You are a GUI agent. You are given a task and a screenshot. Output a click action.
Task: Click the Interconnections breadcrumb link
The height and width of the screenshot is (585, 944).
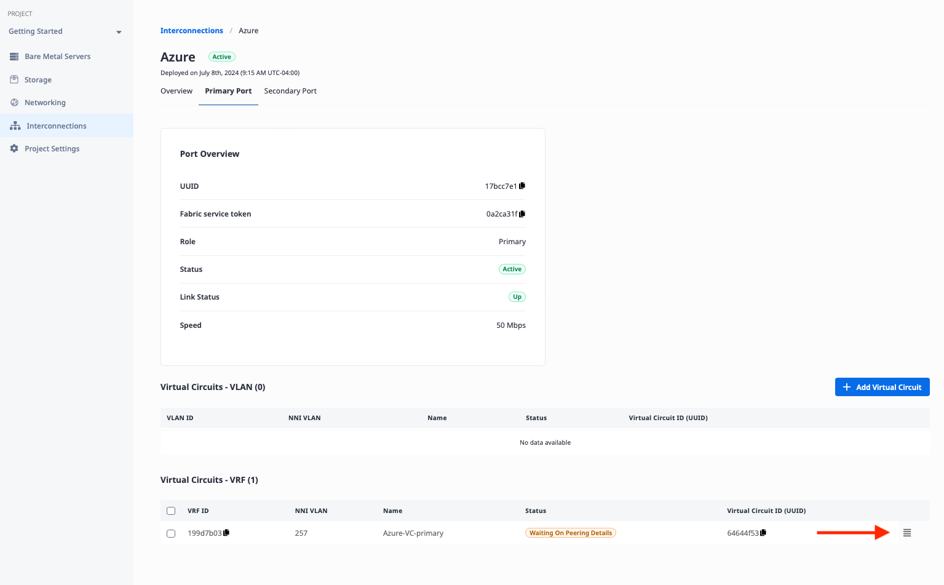click(x=192, y=31)
